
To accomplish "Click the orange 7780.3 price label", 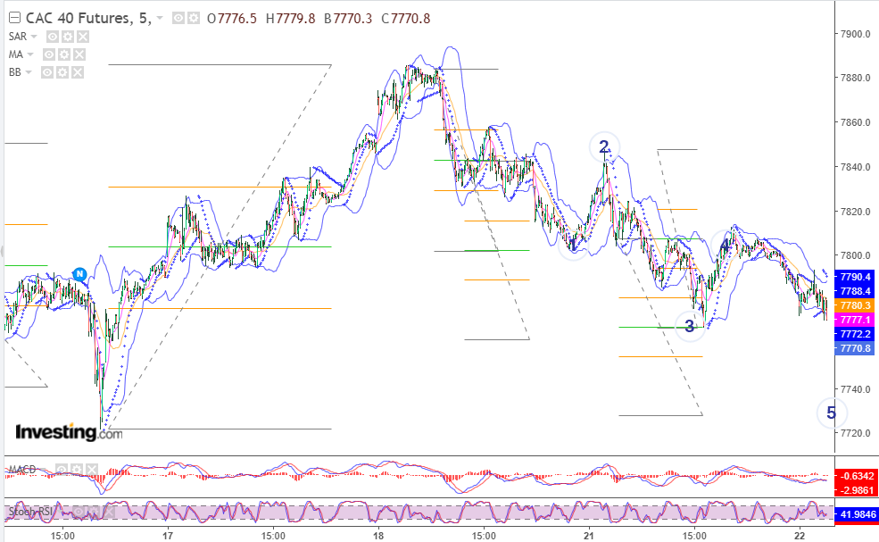I will (854, 305).
